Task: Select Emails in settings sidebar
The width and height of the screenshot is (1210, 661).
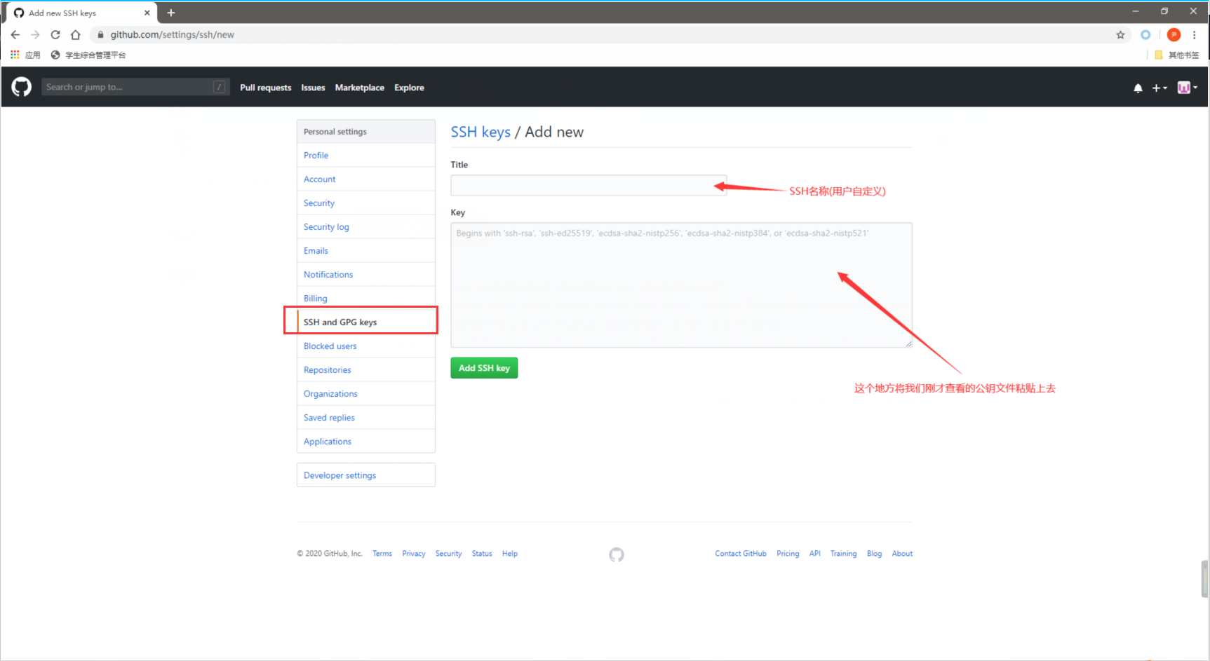Action: tap(366, 251)
